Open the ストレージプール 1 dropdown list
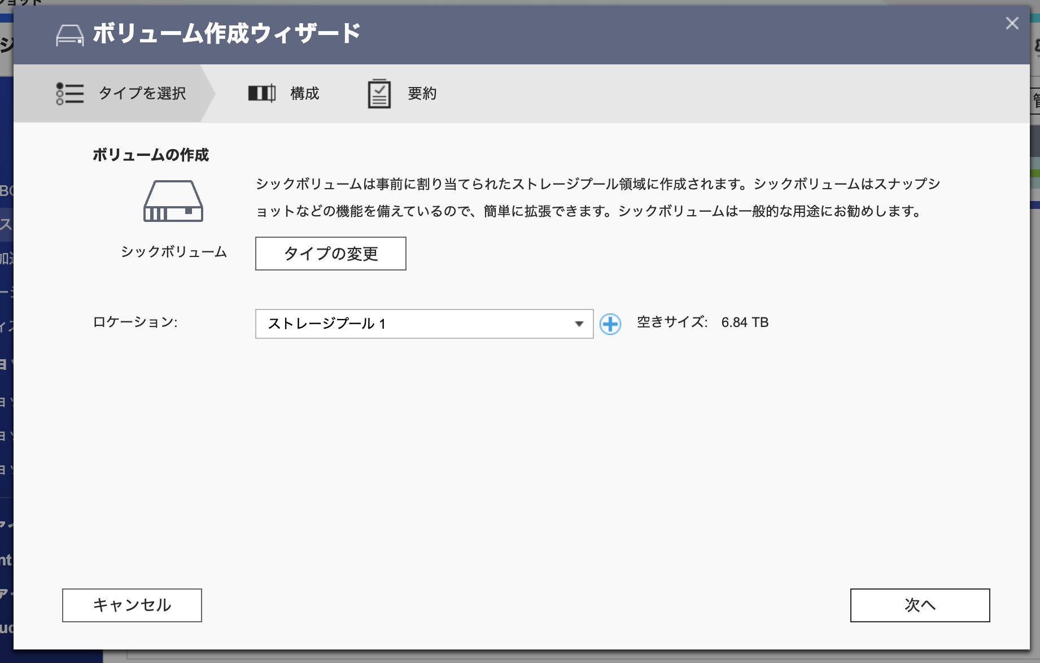The height and width of the screenshot is (663, 1040). 423,324
